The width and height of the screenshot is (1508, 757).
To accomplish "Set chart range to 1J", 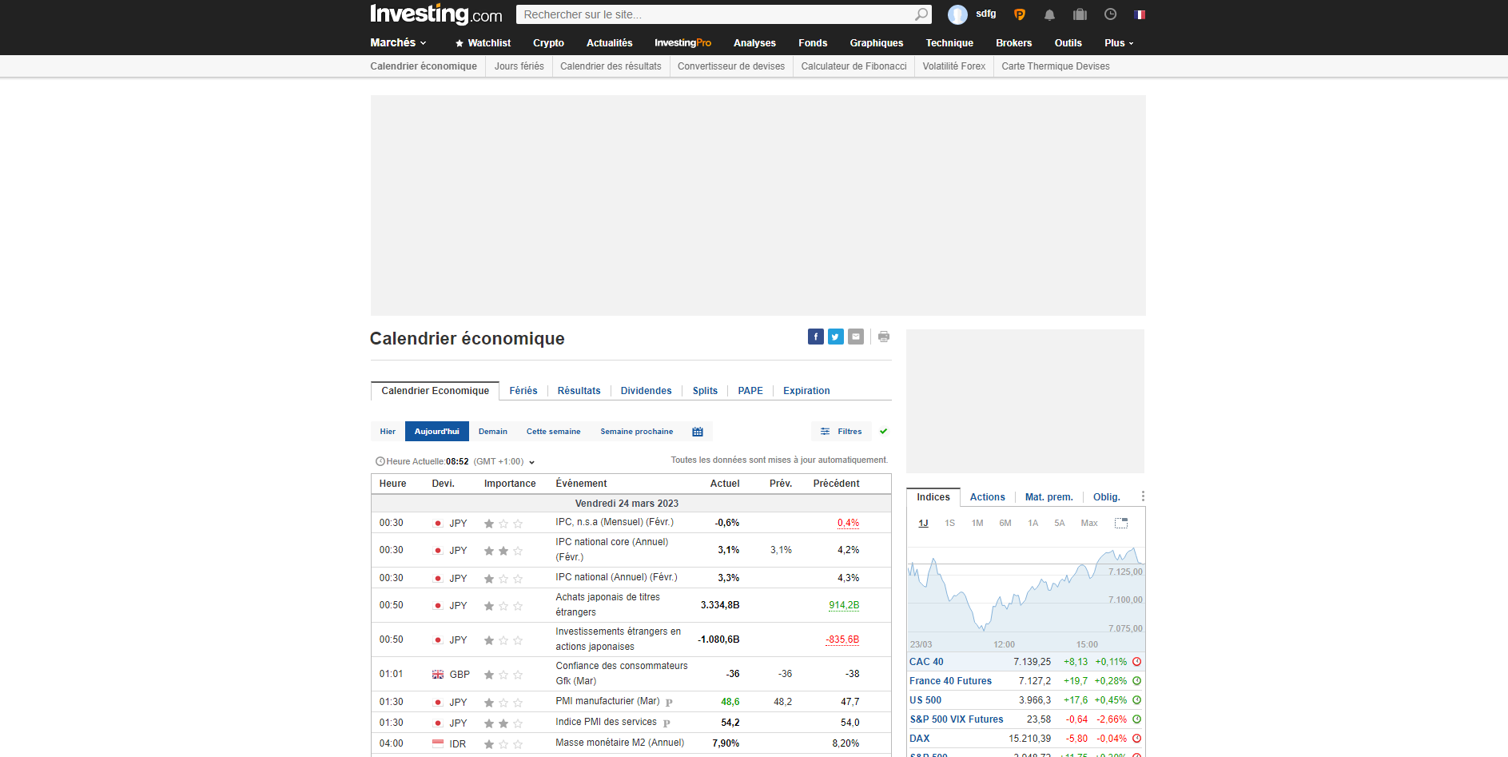I will [x=923, y=524].
